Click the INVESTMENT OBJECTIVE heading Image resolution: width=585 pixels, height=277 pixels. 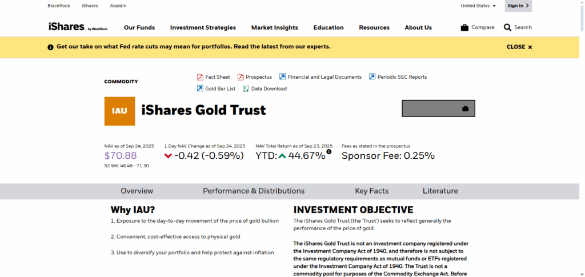pos(353,210)
